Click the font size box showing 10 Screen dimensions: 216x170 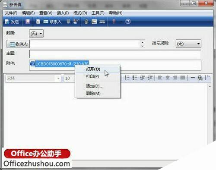(70, 78)
